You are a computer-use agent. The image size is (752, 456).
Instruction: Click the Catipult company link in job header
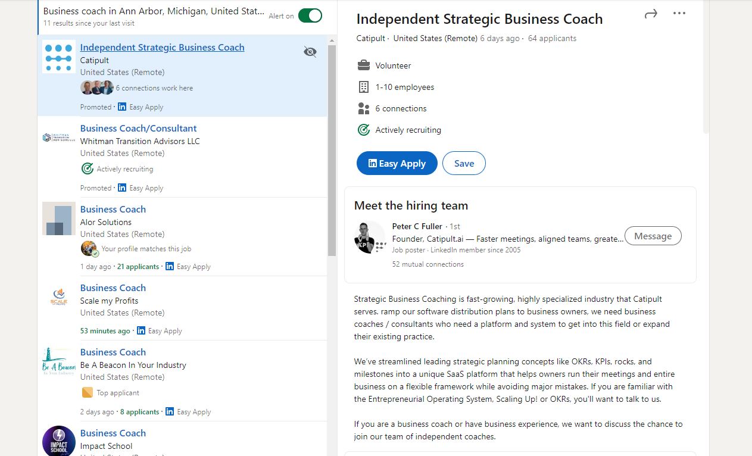(x=371, y=38)
